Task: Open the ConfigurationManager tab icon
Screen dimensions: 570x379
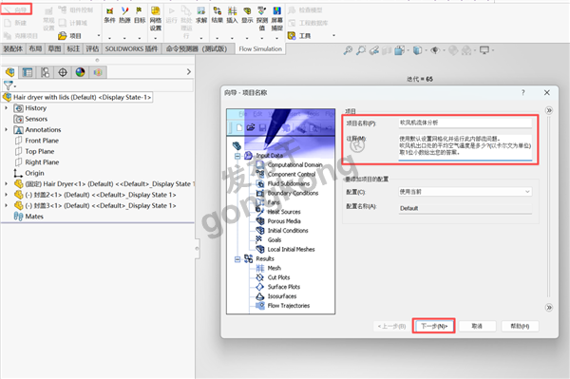Action: [x=45, y=72]
